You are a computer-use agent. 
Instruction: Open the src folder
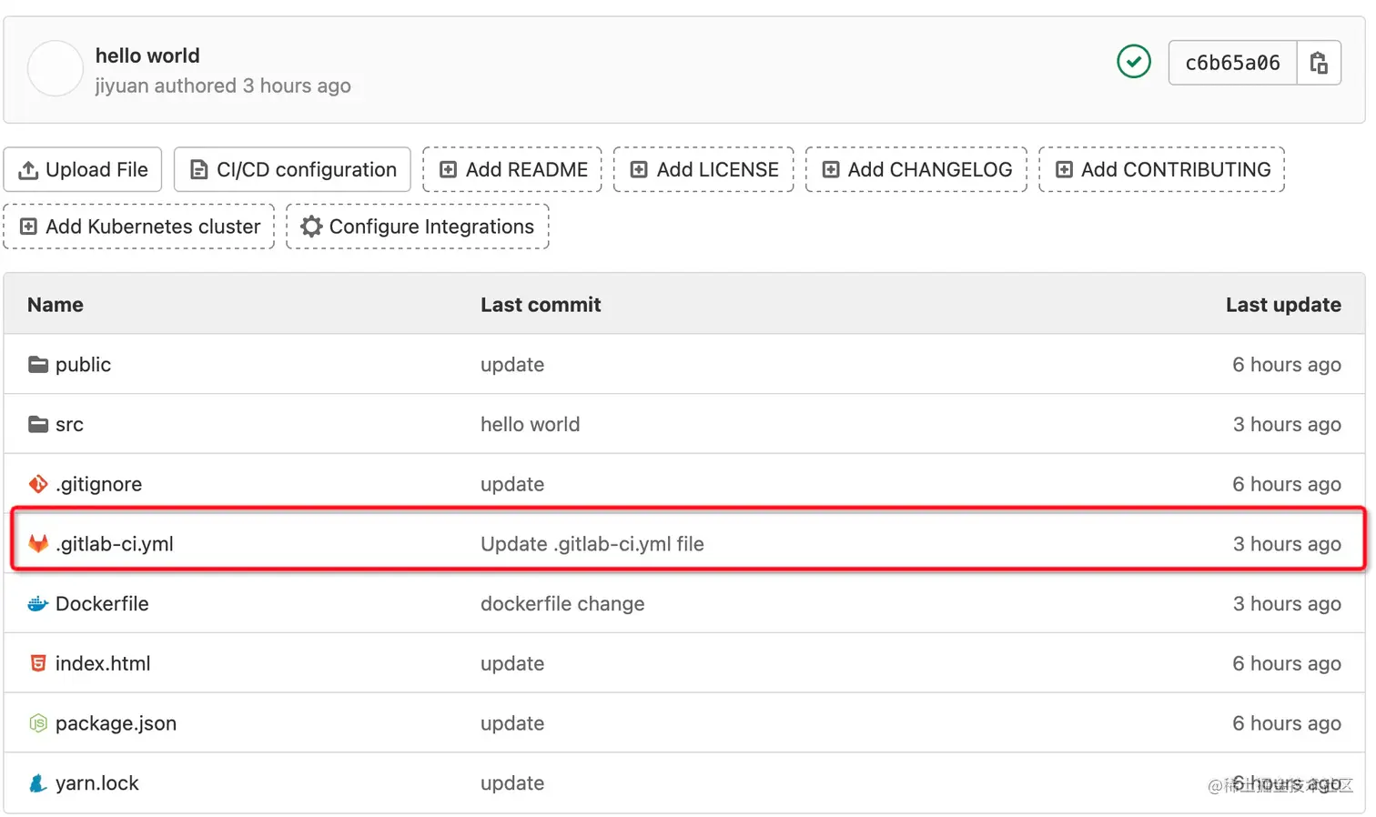tap(69, 425)
